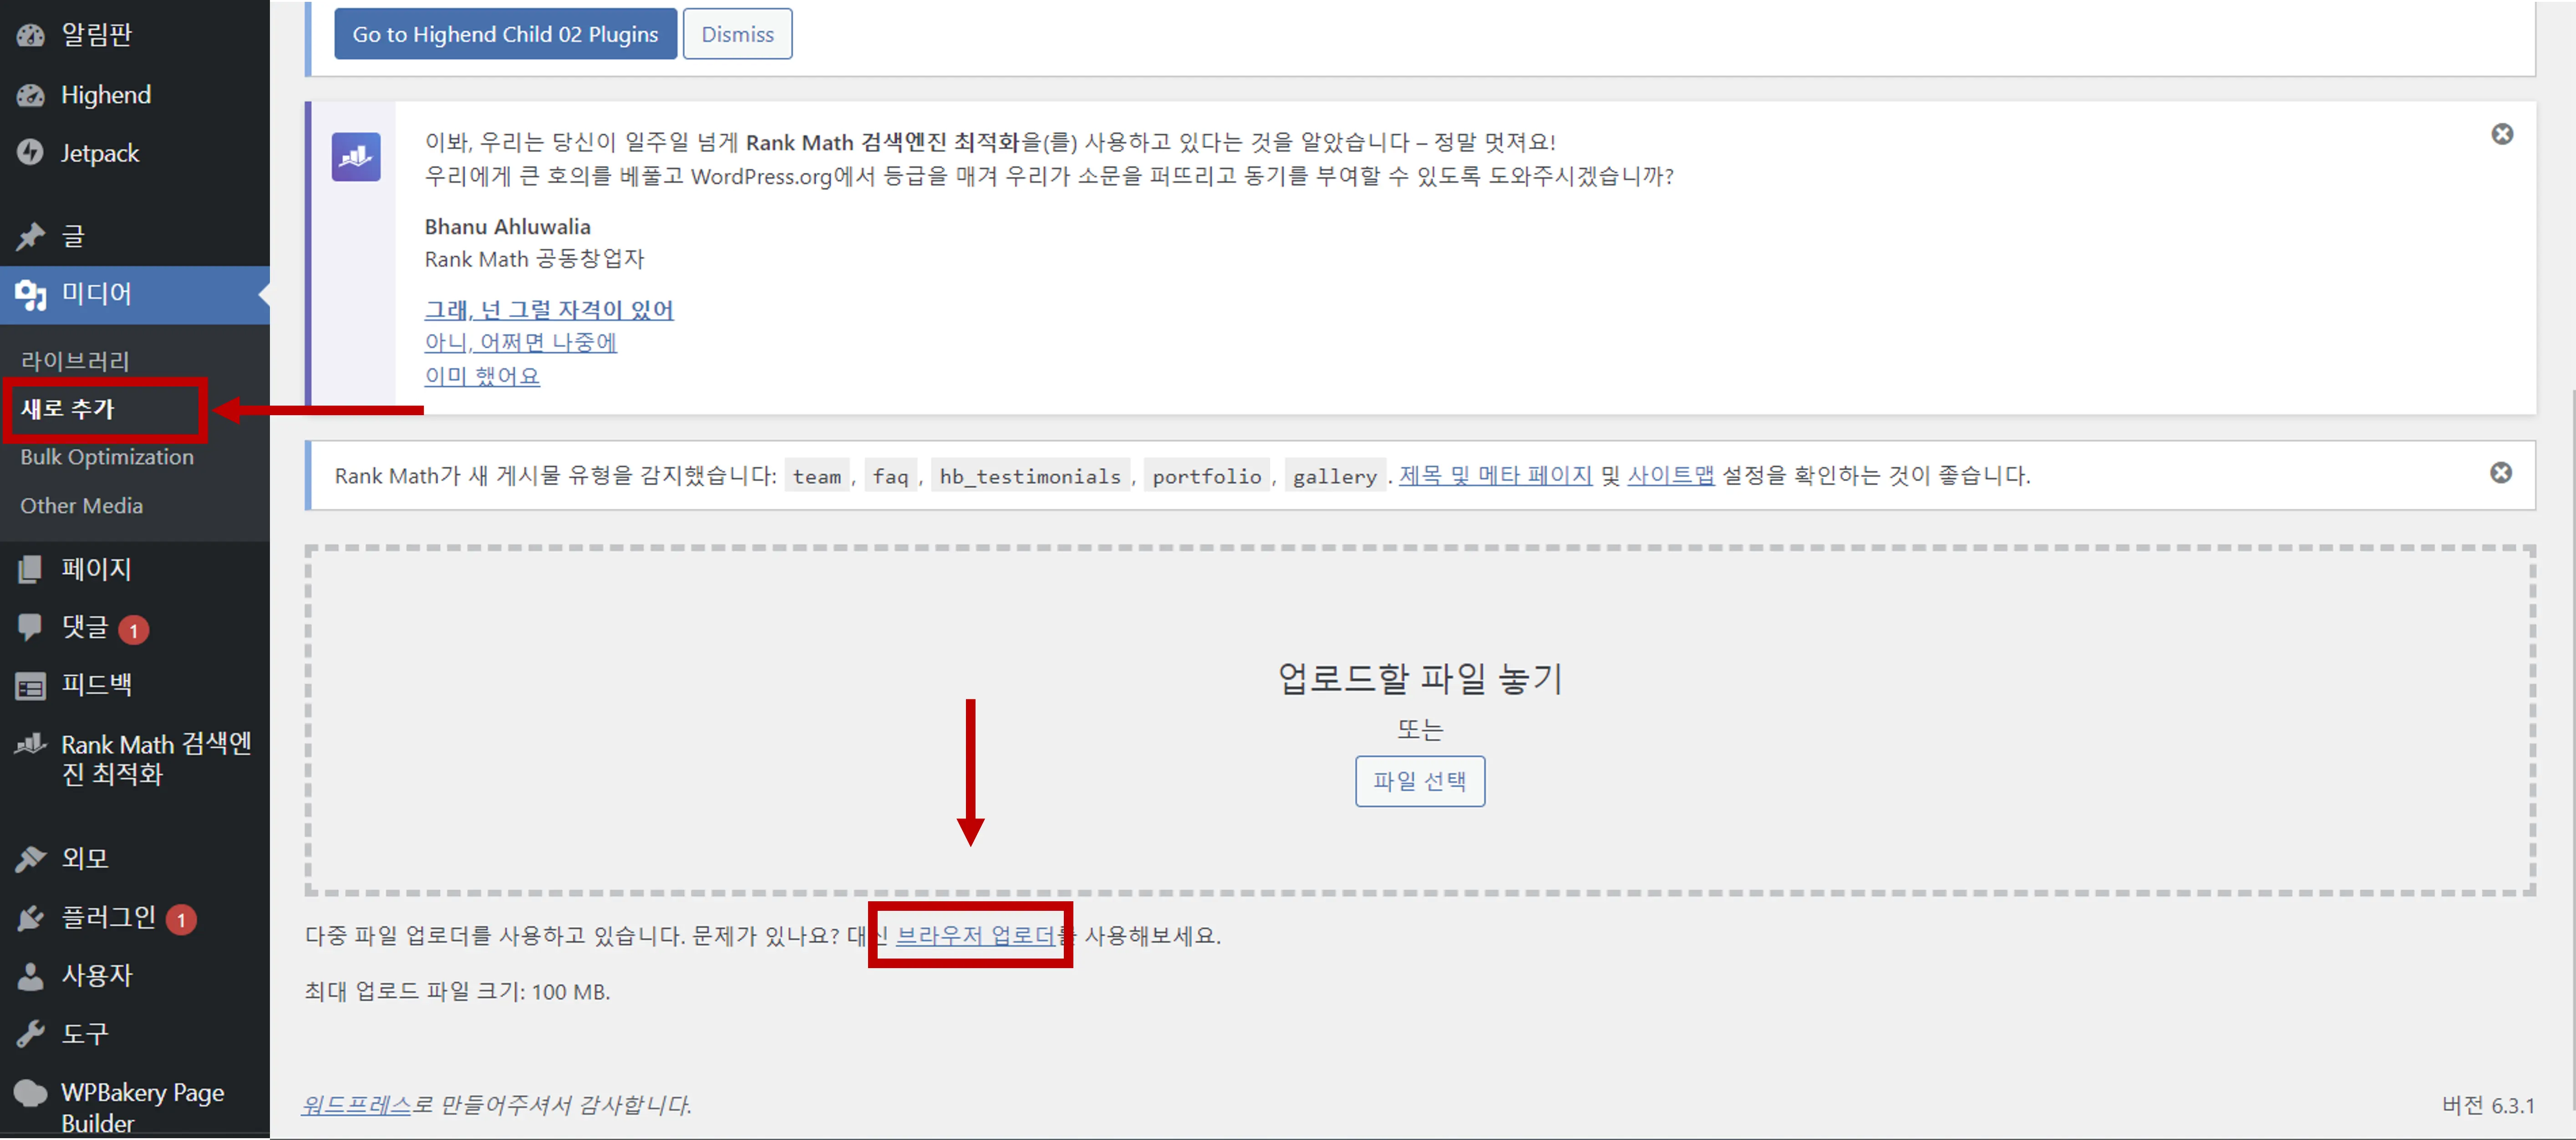Viewport: 2576px width, 1140px height.
Task: Click the gallery post type code
Action: tap(1335, 476)
